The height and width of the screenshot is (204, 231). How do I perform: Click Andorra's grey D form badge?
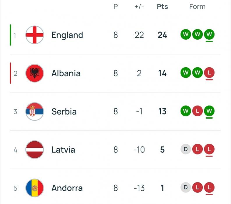[186, 188]
